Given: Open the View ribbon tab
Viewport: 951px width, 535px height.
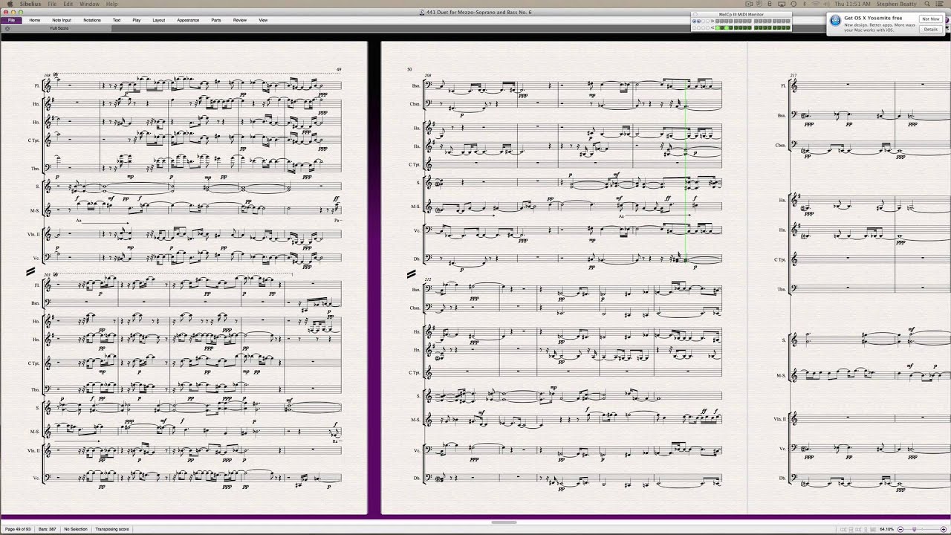Looking at the screenshot, I should [263, 20].
